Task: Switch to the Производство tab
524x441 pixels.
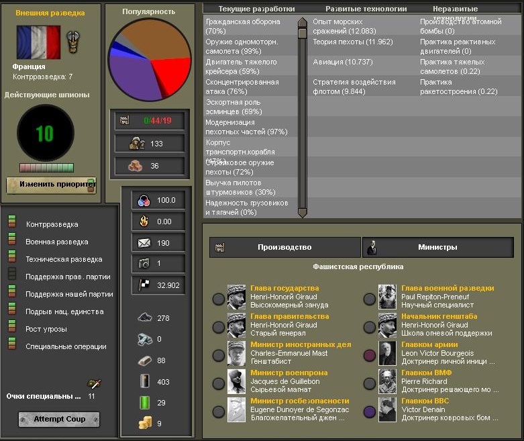Action: click(x=284, y=248)
